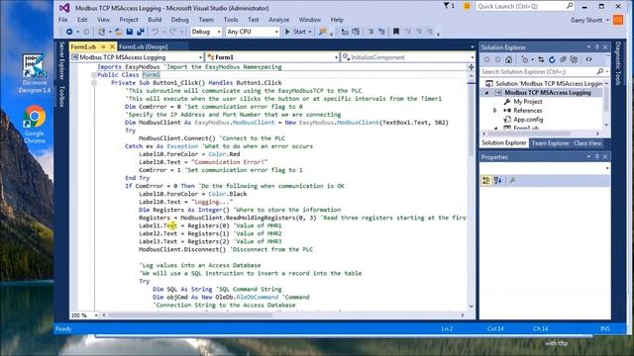Viewport: 634px width, 356px height.
Task: Click the Visual Studio logo icon
Action: click(x=64, y=8)
